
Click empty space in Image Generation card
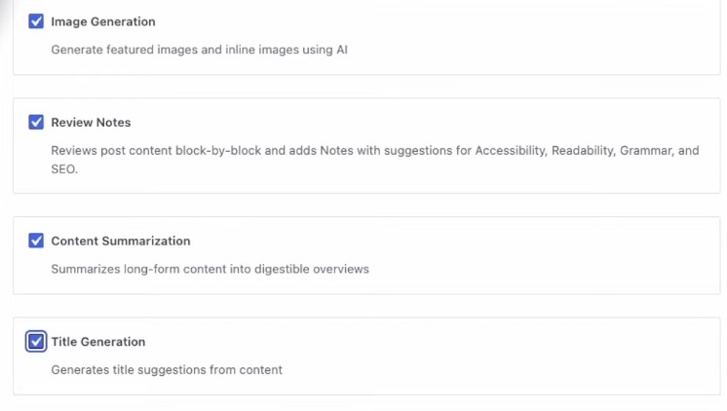(536, 34)
